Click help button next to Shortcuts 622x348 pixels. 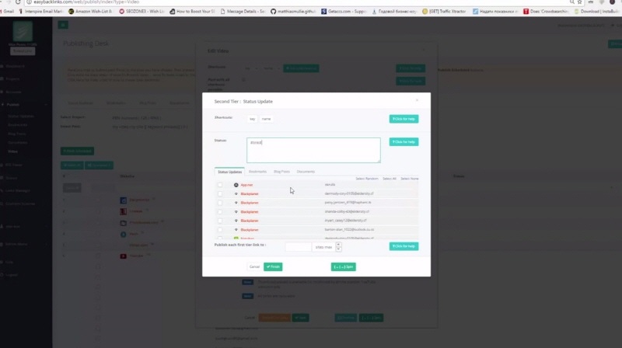[404, 119]
